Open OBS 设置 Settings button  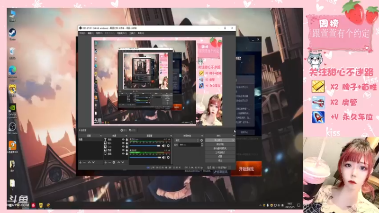pyautogui.click(x=220, y=157)
